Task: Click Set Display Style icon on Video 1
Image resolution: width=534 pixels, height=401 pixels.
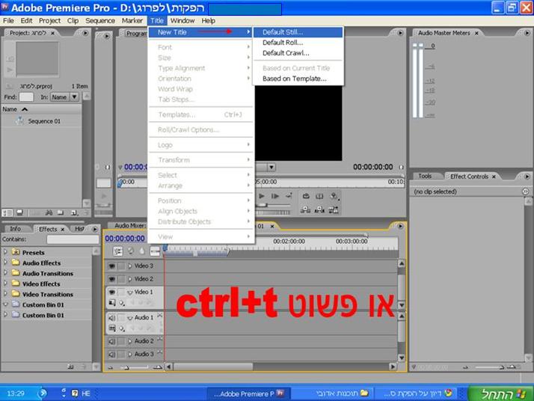Action: (111, 302)
